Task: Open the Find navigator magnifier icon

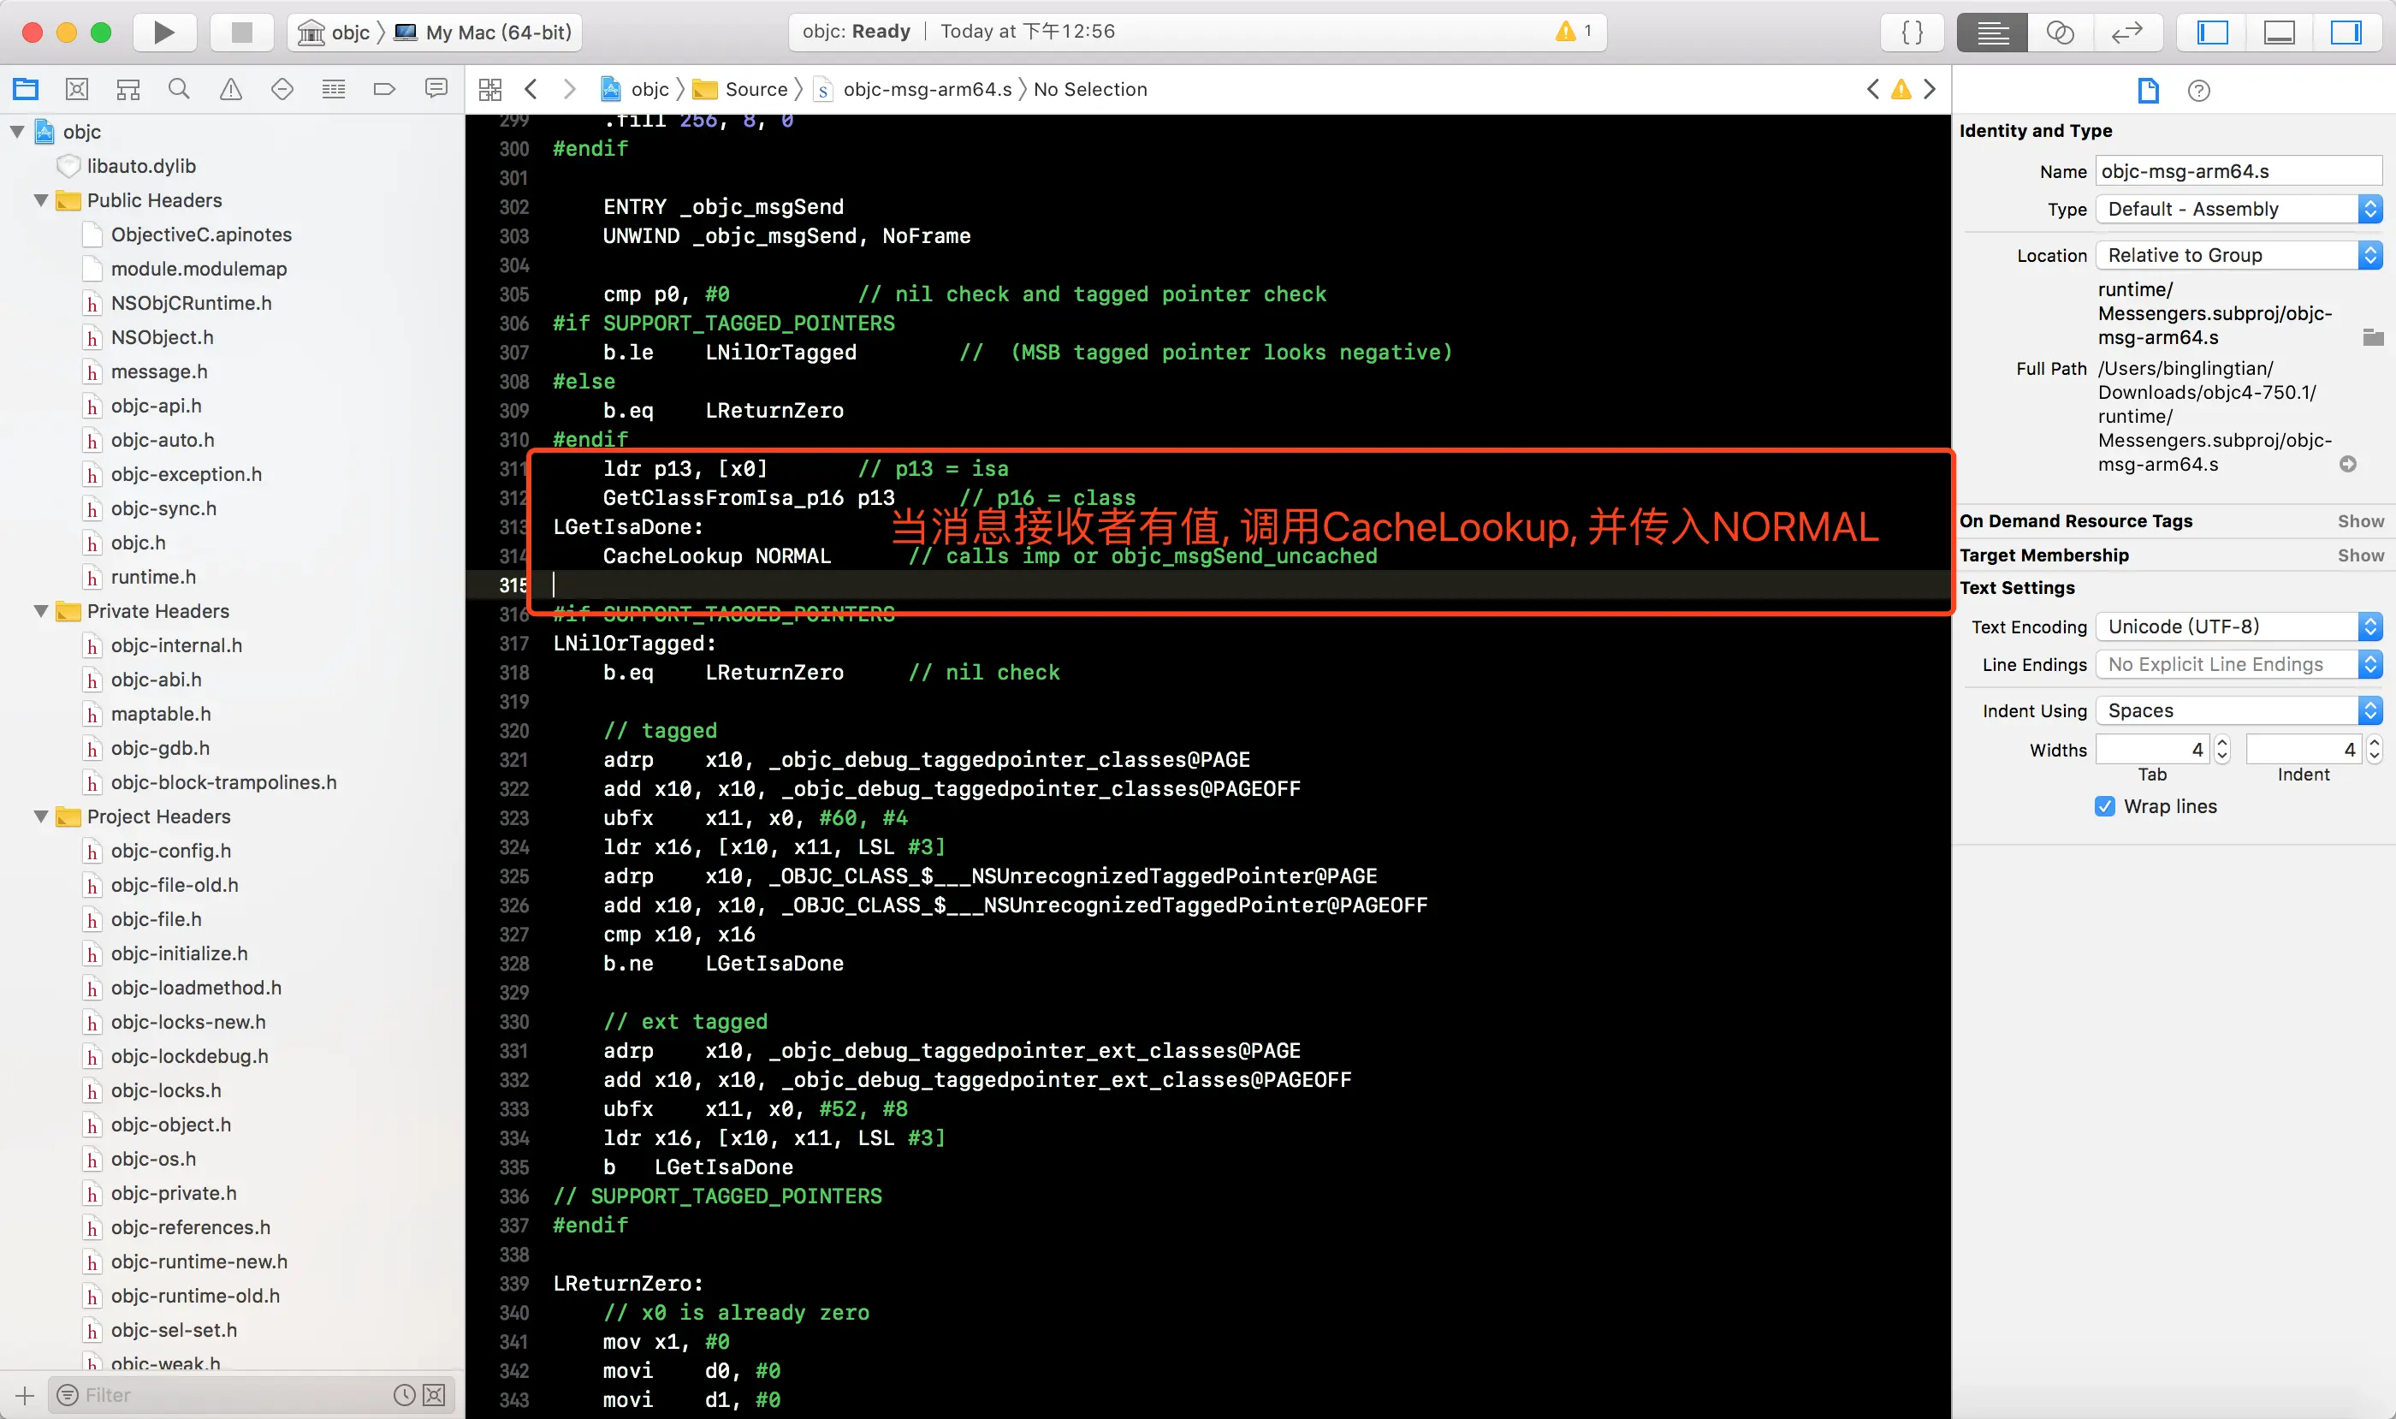Action: tap(179, 89)
